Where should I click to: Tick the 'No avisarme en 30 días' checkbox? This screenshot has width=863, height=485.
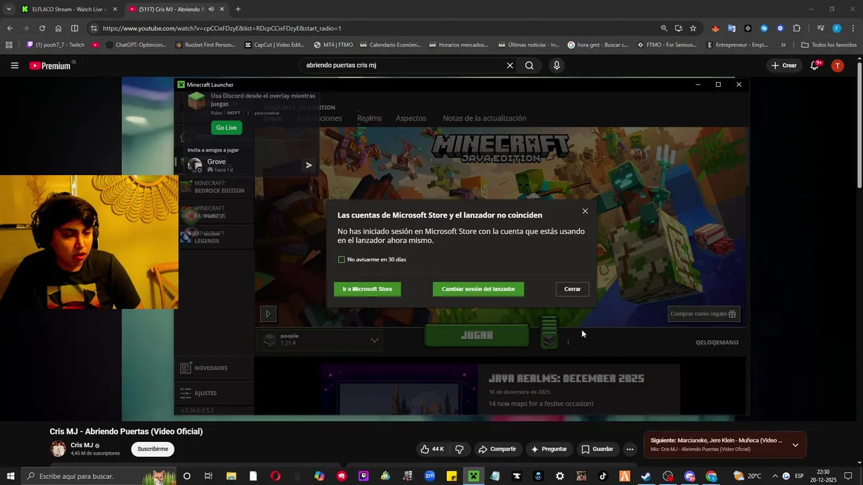point(341,259)
